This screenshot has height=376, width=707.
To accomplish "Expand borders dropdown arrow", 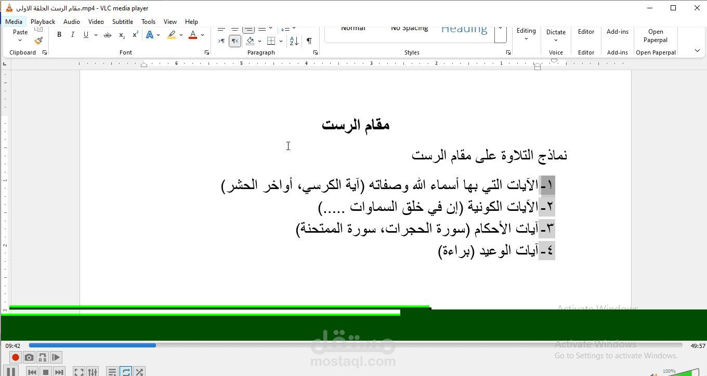I will click(x=281, y=41).
